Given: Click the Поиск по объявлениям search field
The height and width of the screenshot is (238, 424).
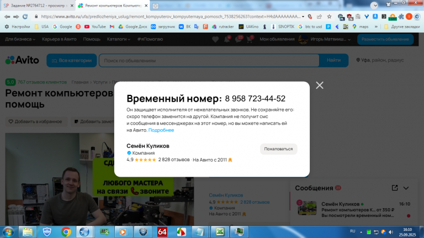Looking at the screenshot, I should click(x=209, y=60).
